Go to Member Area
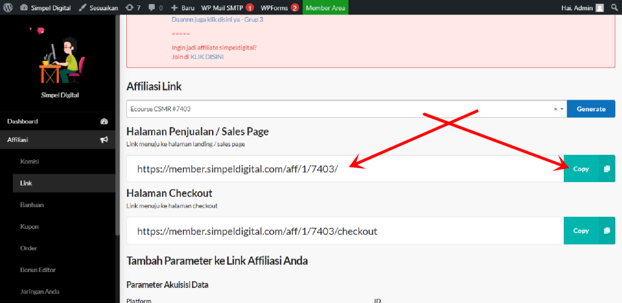The height and width of the screenshot is (303, 622). point(326,7)
